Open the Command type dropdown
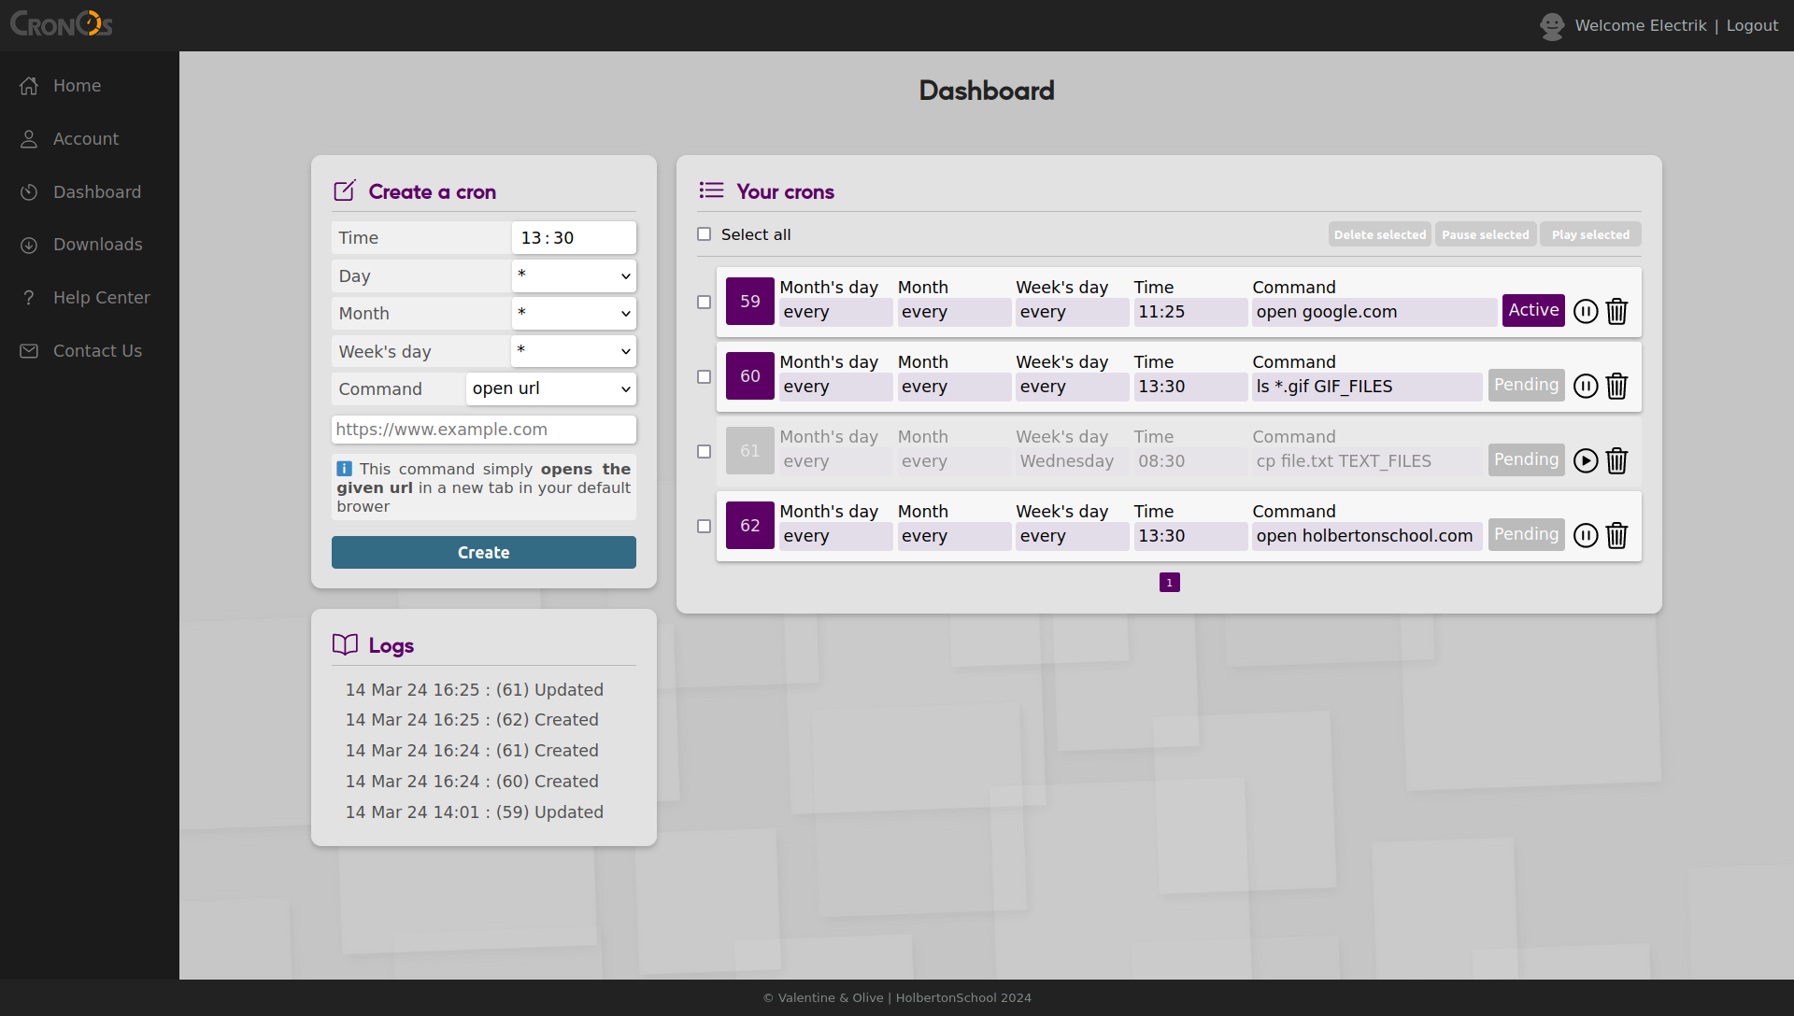The height and width of the screenshot is (1016, 1794). click(x=550, y=388)
